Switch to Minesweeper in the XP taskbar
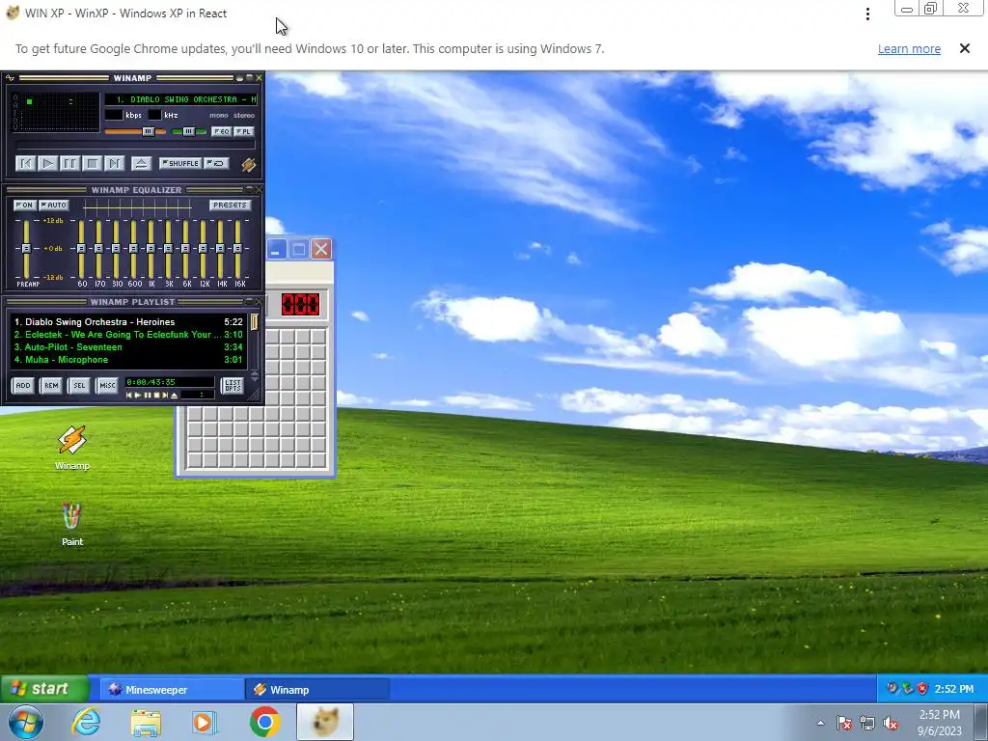Screen dimensions: 988x741 (x=172, y=689)
